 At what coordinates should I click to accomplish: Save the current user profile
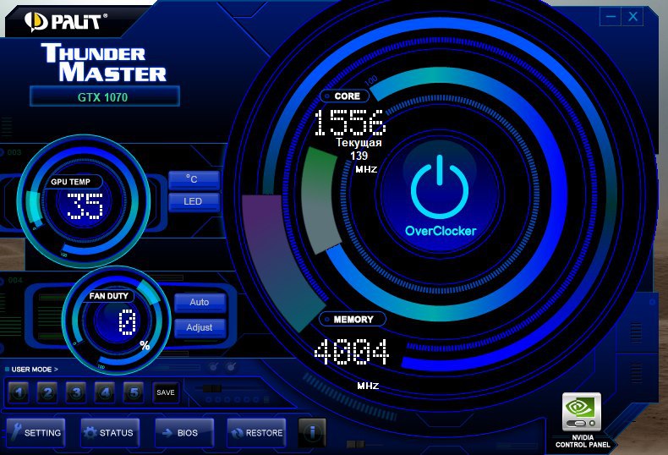pyautogui.click(x=165, y=392)
